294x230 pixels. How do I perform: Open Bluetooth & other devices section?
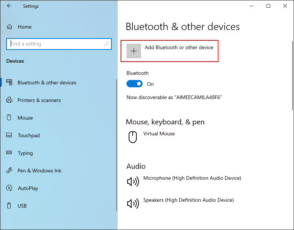point(47,83)
